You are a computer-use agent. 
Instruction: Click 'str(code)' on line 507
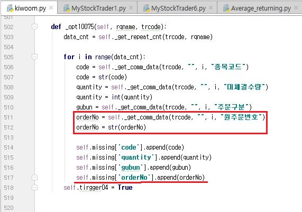click(113, 77)
